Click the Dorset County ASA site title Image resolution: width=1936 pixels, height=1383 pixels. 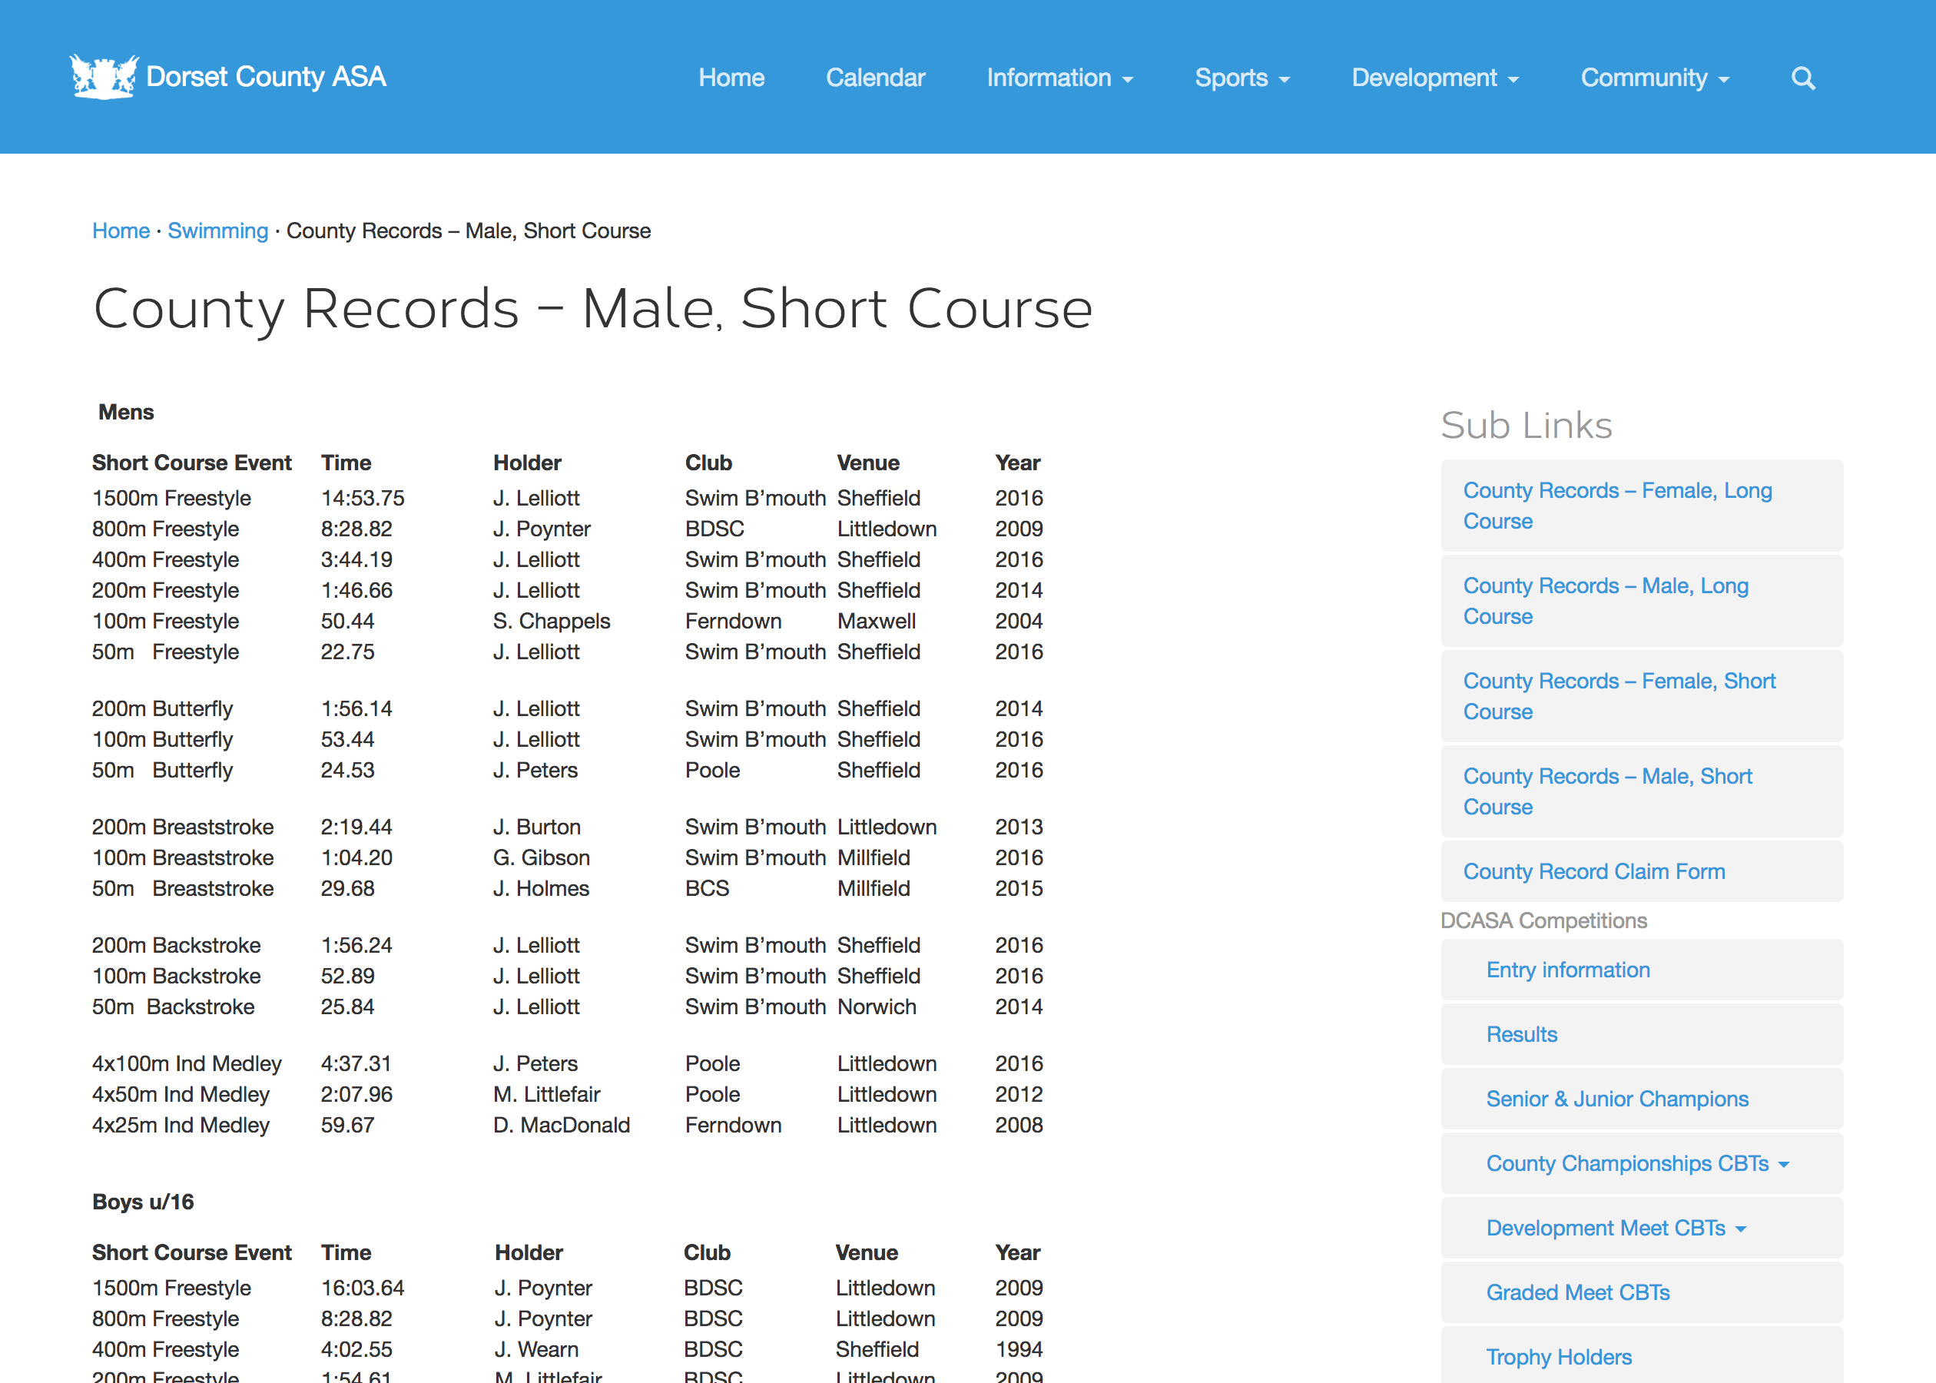pos(266,77)
